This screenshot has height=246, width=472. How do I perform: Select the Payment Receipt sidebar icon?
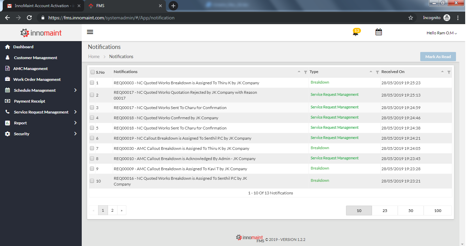(7, 101)
